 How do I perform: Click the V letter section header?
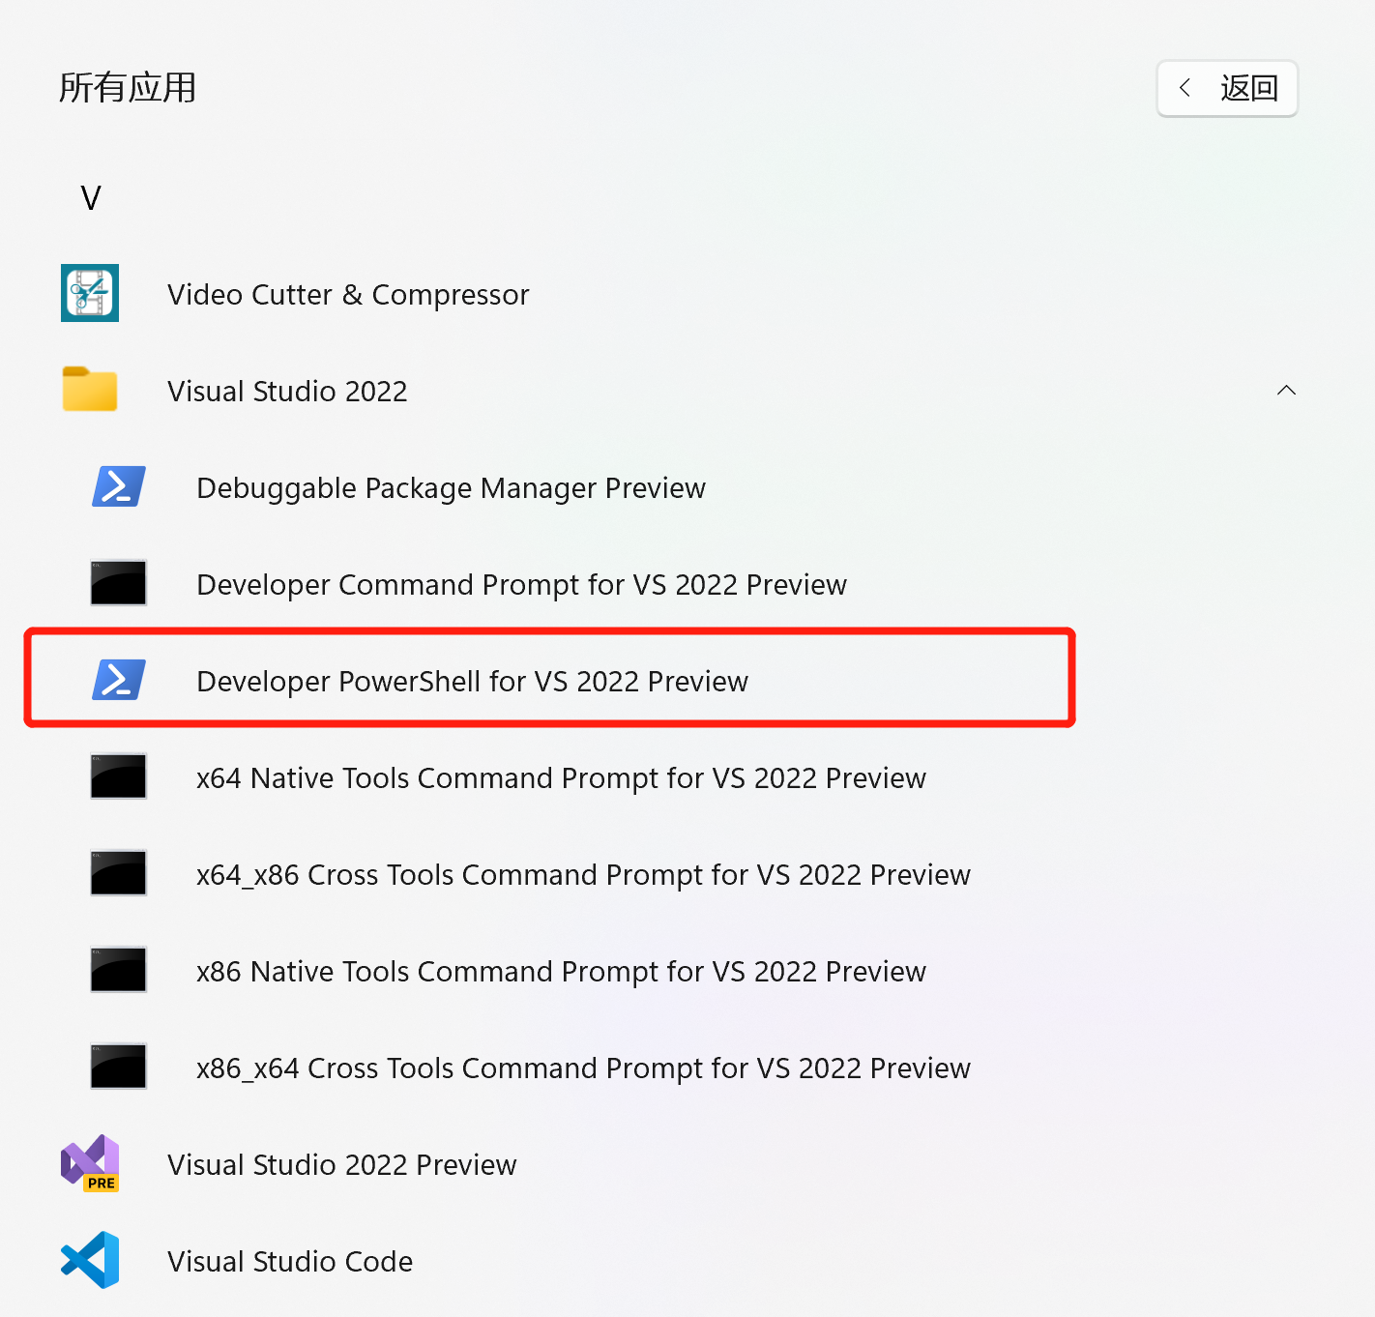91,198
